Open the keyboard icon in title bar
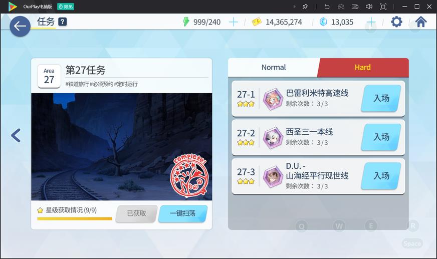437x259 pixels. (355, 7)
